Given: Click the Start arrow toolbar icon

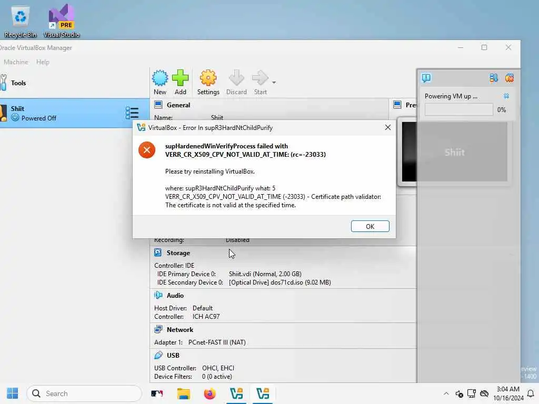Looking at the screenshot, I should pos(260,83).
